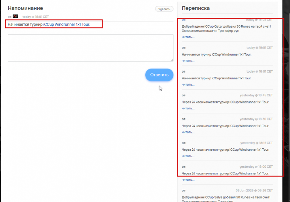
Task: Open the iCCup Windrunner 1x1 Tour link in reminder
Action: [66, 24]
